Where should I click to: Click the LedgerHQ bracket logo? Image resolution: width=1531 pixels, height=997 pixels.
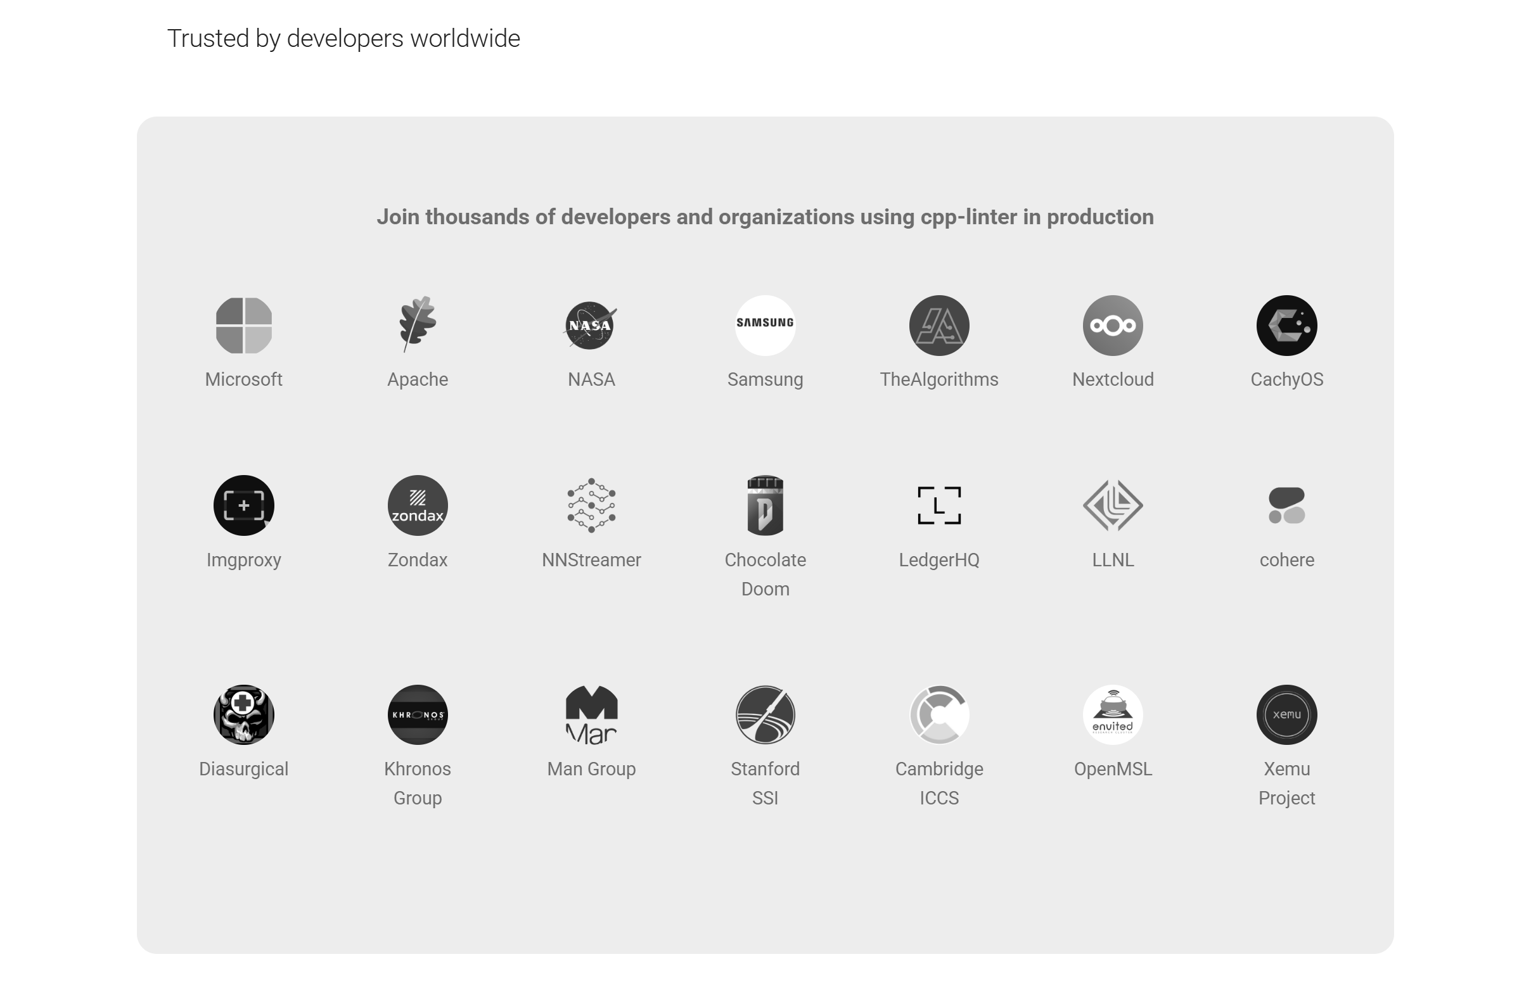[x=938, y=505]
